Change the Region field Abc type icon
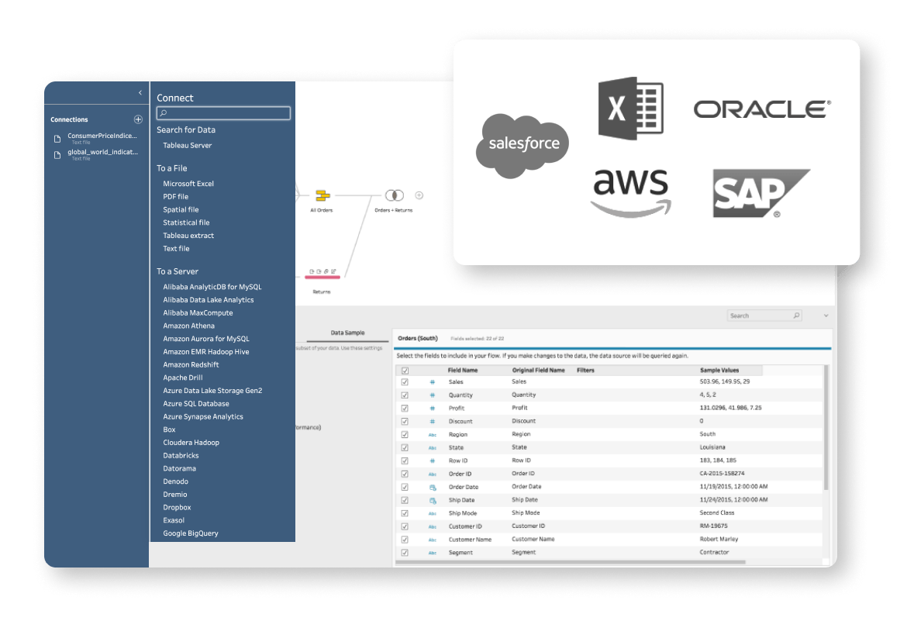 tap(432, 435)
